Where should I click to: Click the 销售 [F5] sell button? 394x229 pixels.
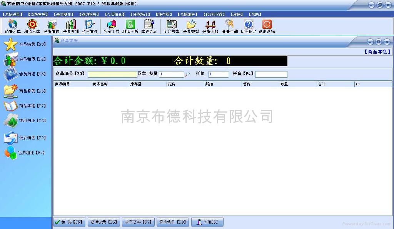coord(69,222)
